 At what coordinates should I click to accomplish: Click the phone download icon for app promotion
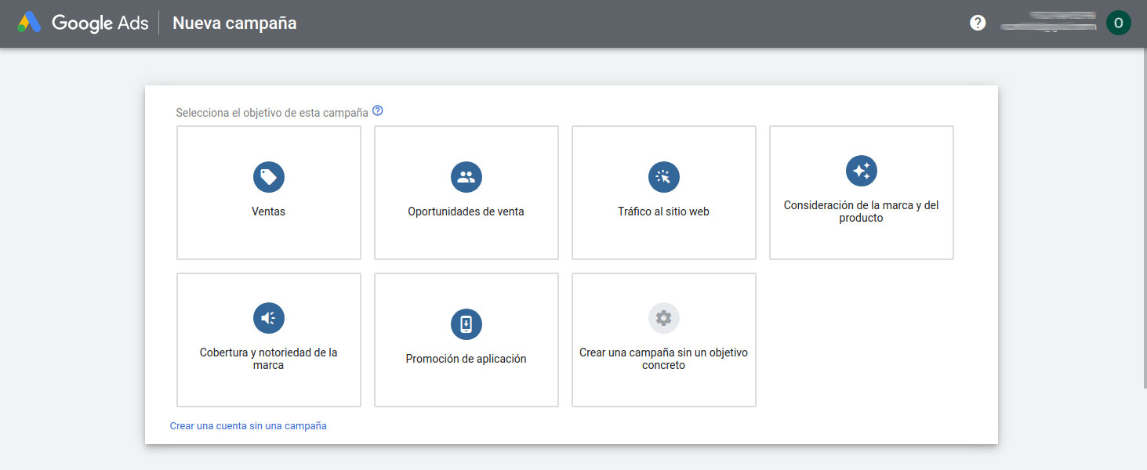466,324
